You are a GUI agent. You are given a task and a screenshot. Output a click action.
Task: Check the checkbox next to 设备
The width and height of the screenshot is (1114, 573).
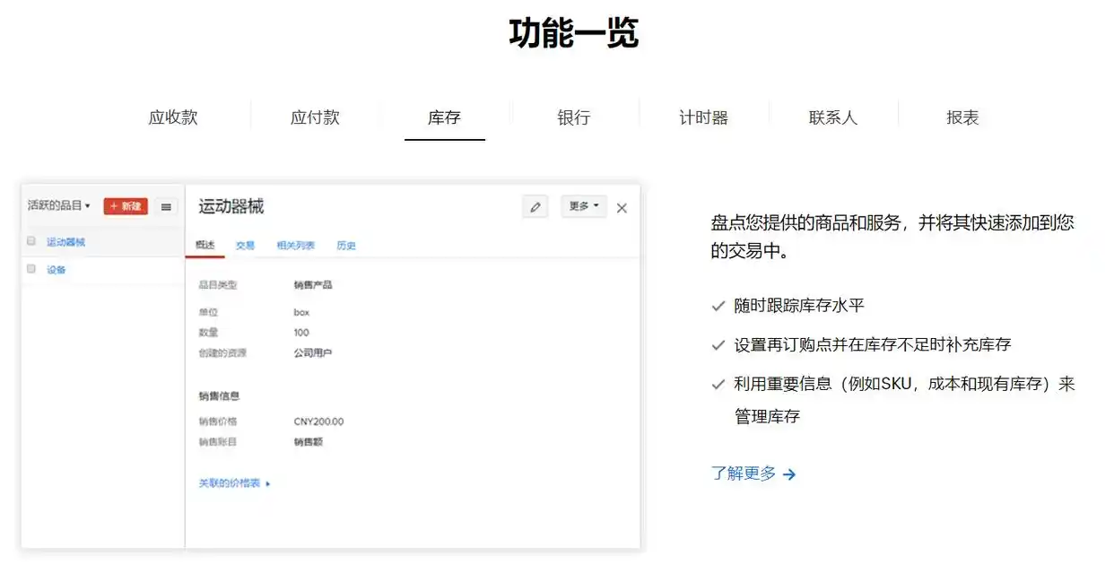[x=30, y=269]
